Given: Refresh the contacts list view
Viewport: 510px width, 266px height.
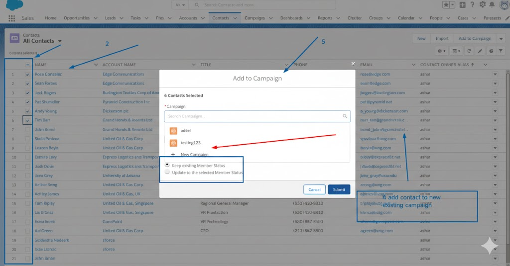Looking at the screenshot, I should pos(469,51).
